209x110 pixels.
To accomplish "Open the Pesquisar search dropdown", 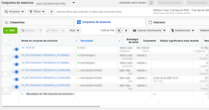I will [14, 12].
